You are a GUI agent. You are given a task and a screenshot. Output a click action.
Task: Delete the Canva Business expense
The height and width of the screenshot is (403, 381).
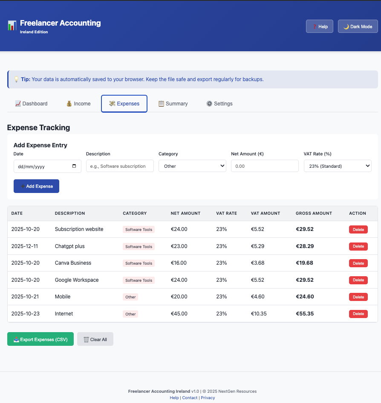click(358, 263)
